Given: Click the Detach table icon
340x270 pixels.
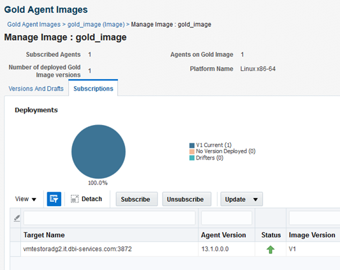Looking at the screenshot, I should coord(75,199).
